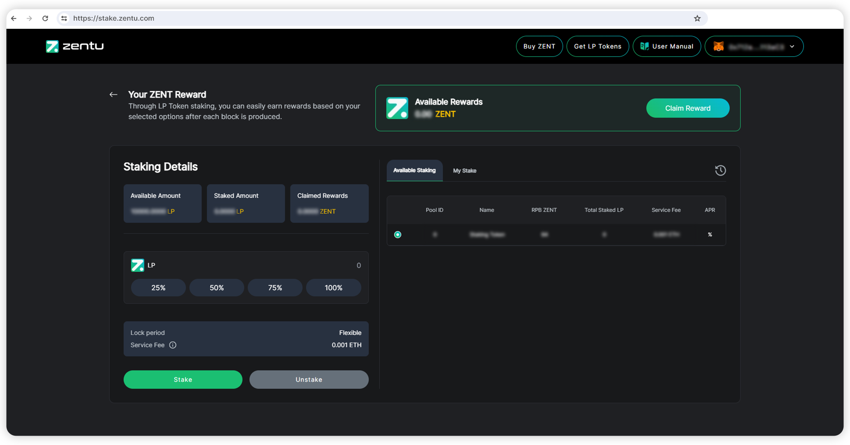The width and height of the screenshot is (850, 445).
Task: Switch to the My Stake tab
Action: tap(464, 171)
